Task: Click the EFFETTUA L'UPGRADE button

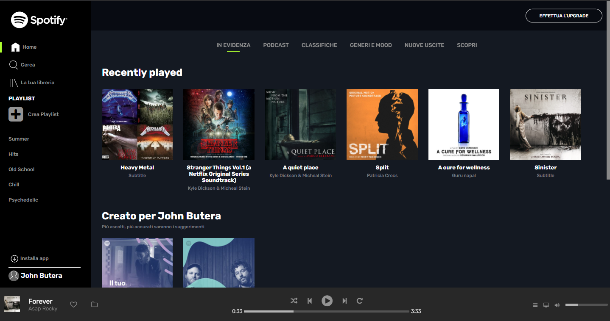Action: 564,15
